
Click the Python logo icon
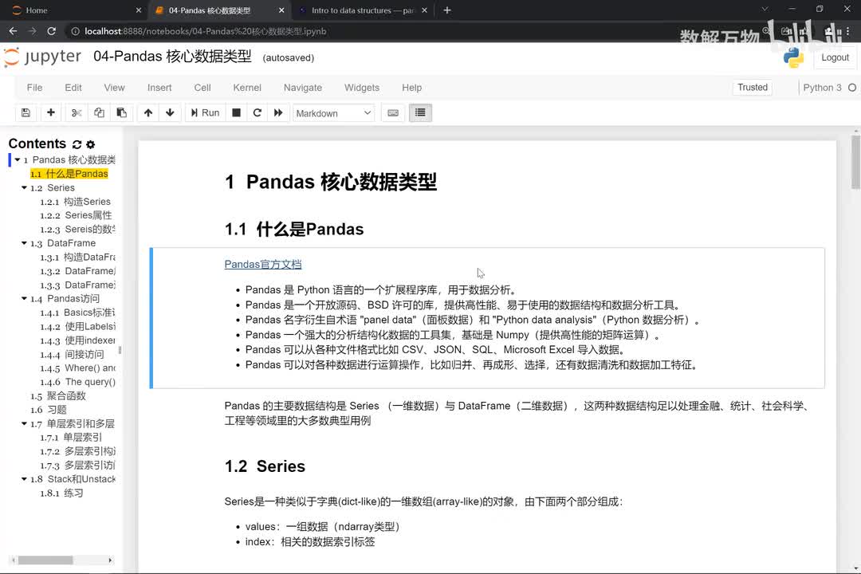(793, 57)
